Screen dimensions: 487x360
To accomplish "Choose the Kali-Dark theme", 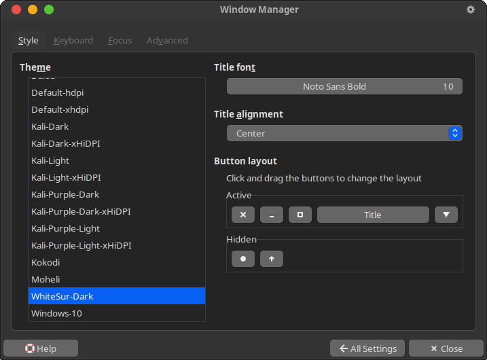I will point(117,126).
